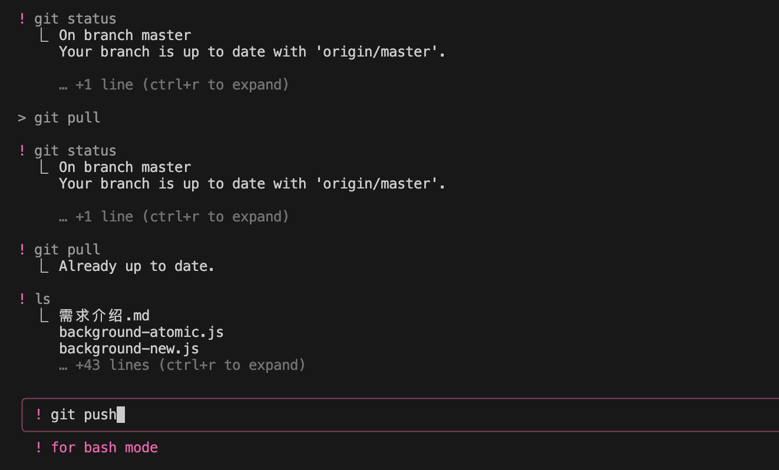The height and width of the screenshot is (470, 779).
Task: Click the "Already up to date." output line
Action: (136, 266)
